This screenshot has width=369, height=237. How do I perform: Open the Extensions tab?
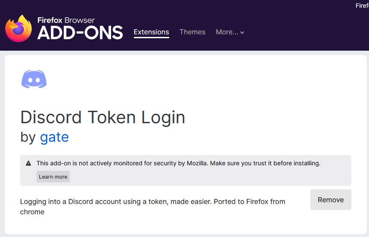coord(151,32)
